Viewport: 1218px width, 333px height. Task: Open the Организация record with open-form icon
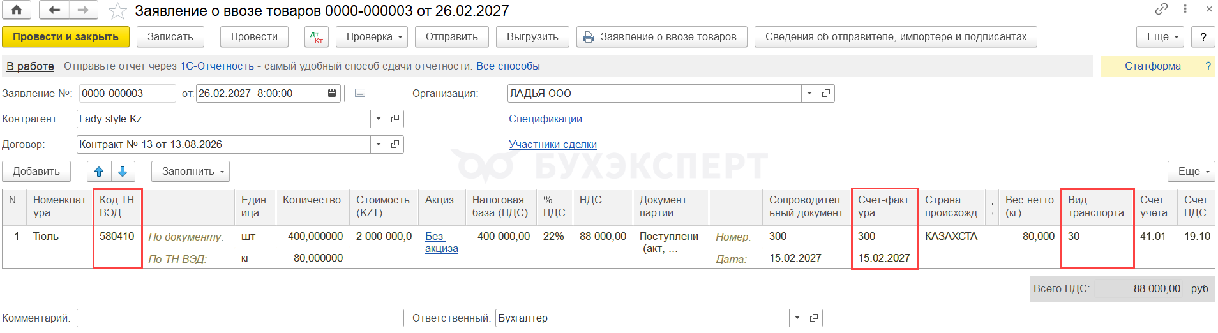click(x=826, y=93)
